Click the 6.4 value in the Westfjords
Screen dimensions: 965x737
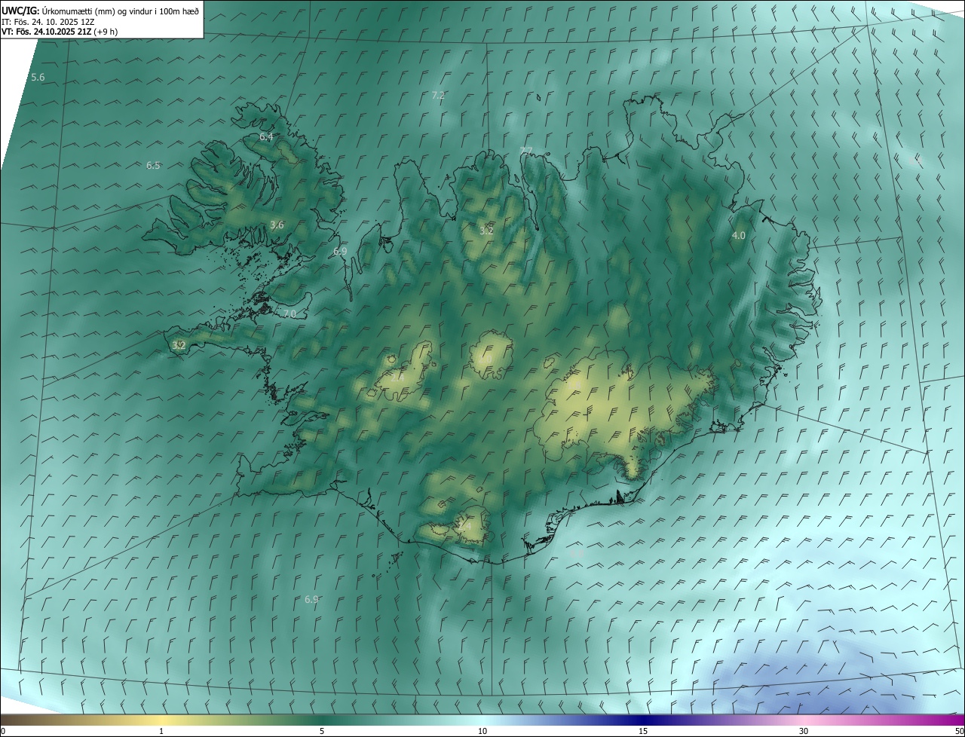pos(266,136)
